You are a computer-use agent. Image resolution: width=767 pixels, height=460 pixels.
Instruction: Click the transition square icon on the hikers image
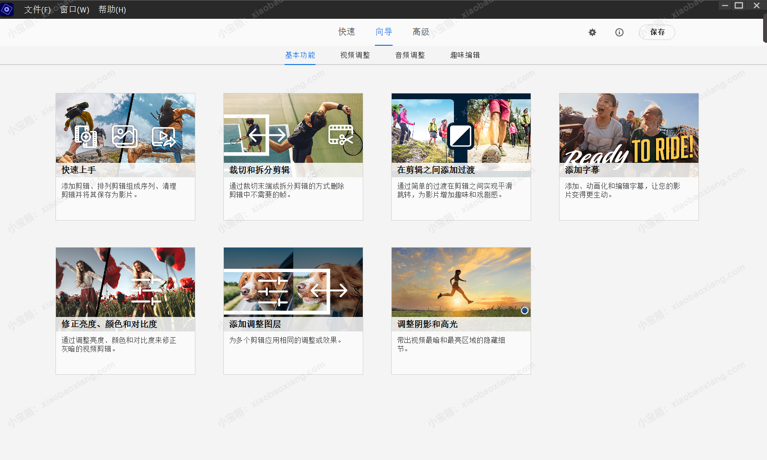[460, 136]
